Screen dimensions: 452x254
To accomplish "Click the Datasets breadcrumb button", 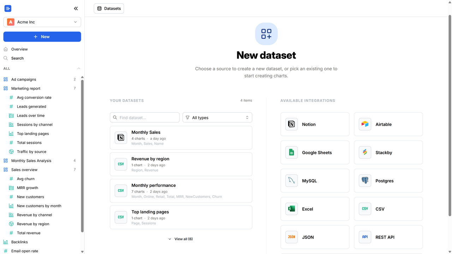I will 109,8.
